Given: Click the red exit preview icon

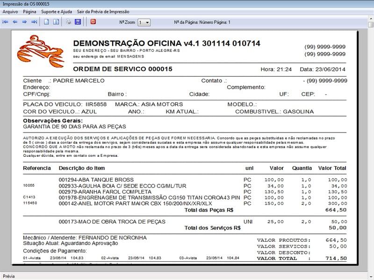Looking at the screenshot, I should [93, 21].
